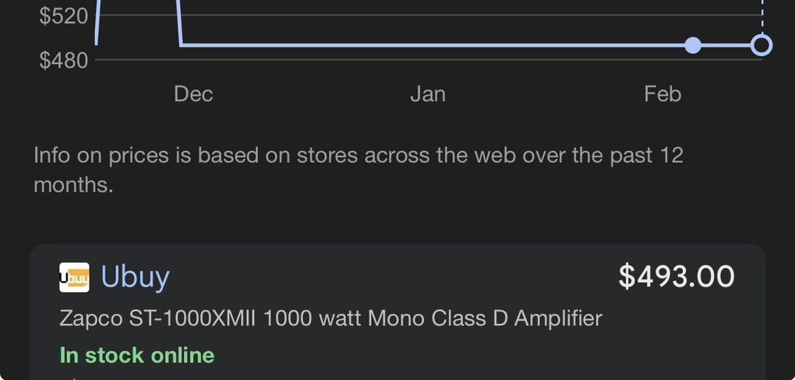Select the filled data point on price chart

692,45
